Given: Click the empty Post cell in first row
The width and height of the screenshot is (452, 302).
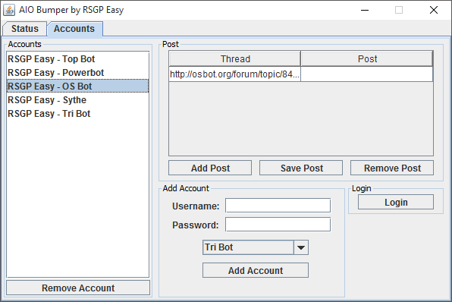Looking at the screenshot, I should click(366, 74).
